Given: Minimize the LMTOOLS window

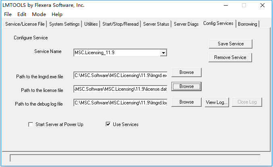Looking at the screenshot, I should 226,5.
